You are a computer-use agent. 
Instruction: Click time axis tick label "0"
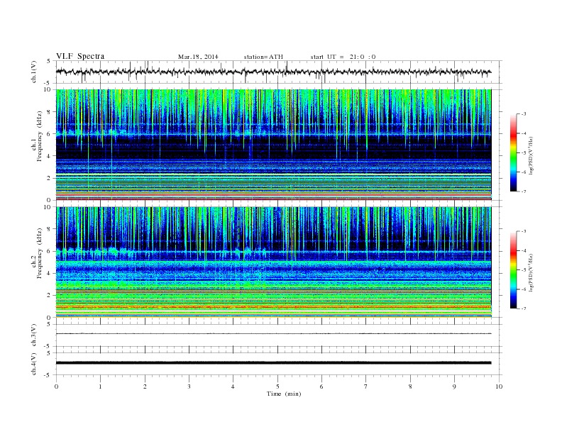56,386
